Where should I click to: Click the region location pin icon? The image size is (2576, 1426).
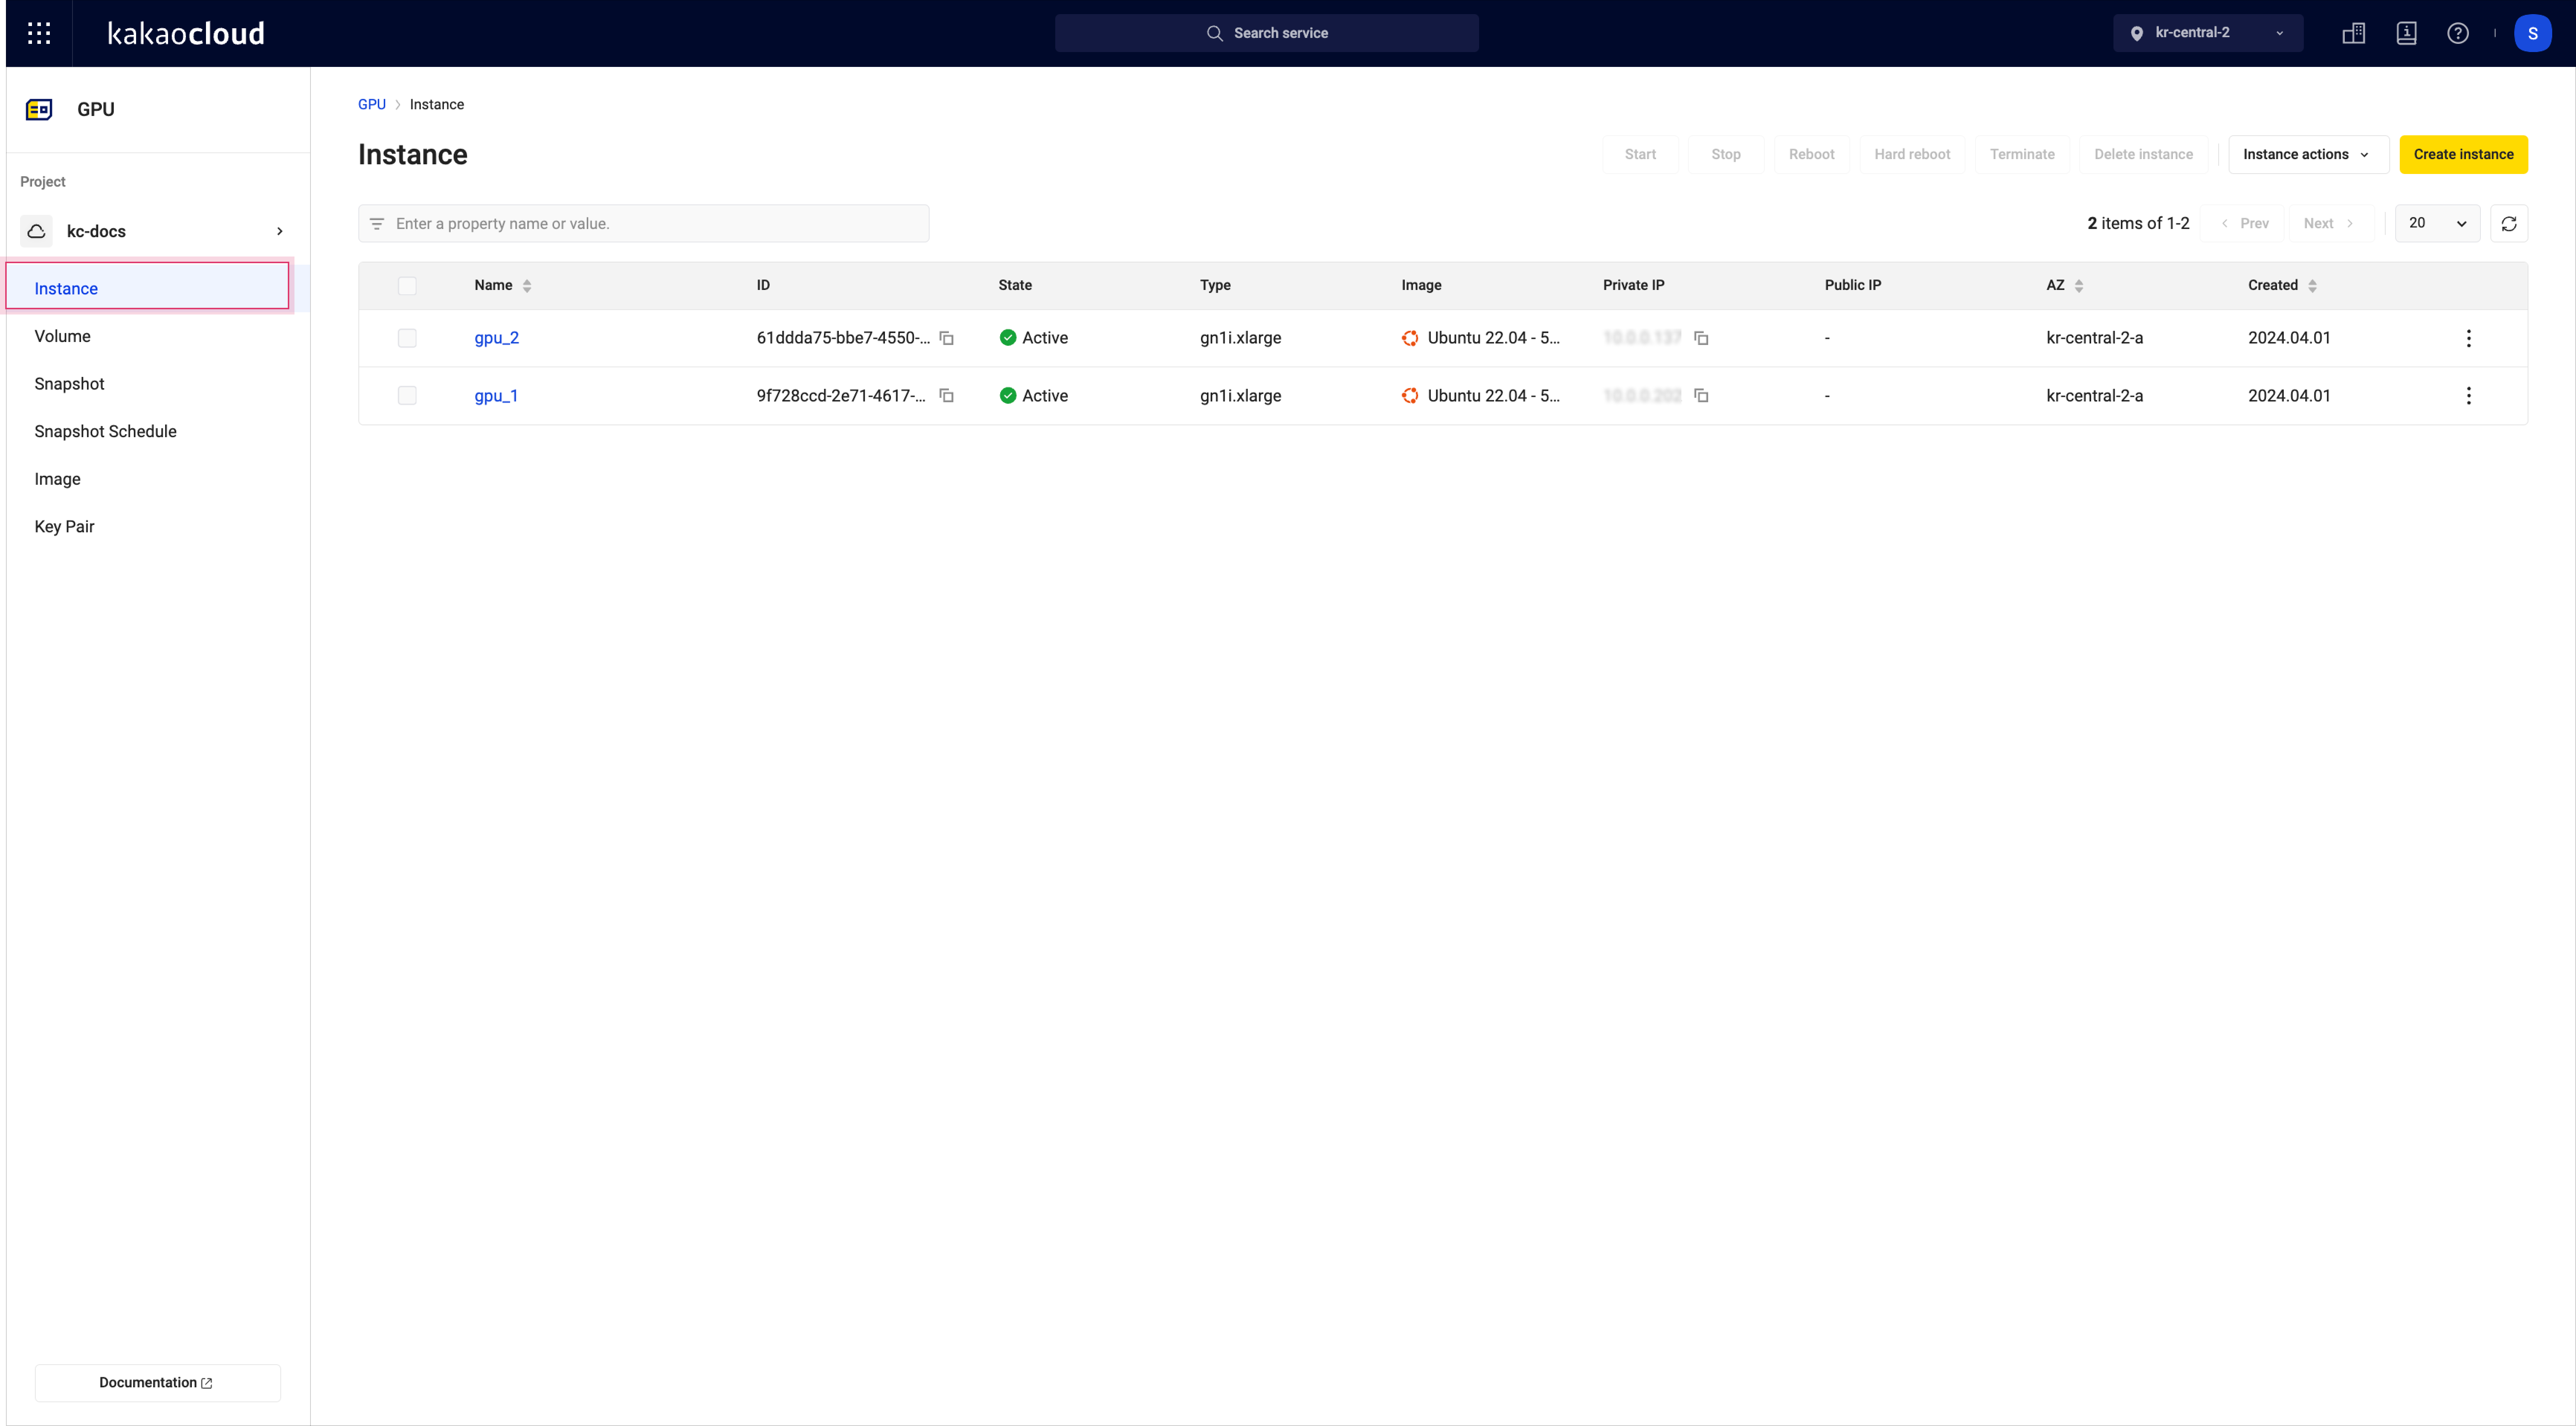(2137, 33)
